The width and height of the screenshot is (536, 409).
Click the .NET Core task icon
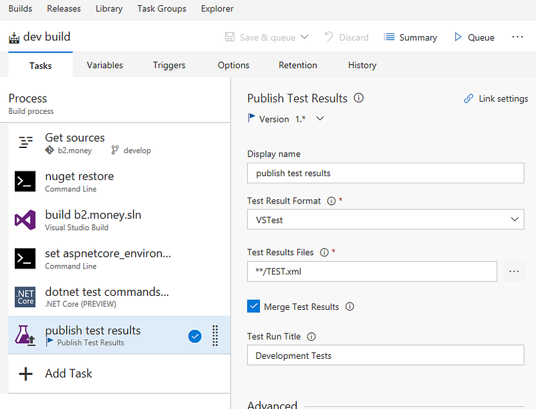coord(25,297)
